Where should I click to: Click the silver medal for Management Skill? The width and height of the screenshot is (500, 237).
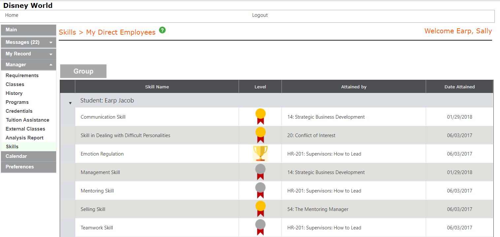(x=260, y=172)
